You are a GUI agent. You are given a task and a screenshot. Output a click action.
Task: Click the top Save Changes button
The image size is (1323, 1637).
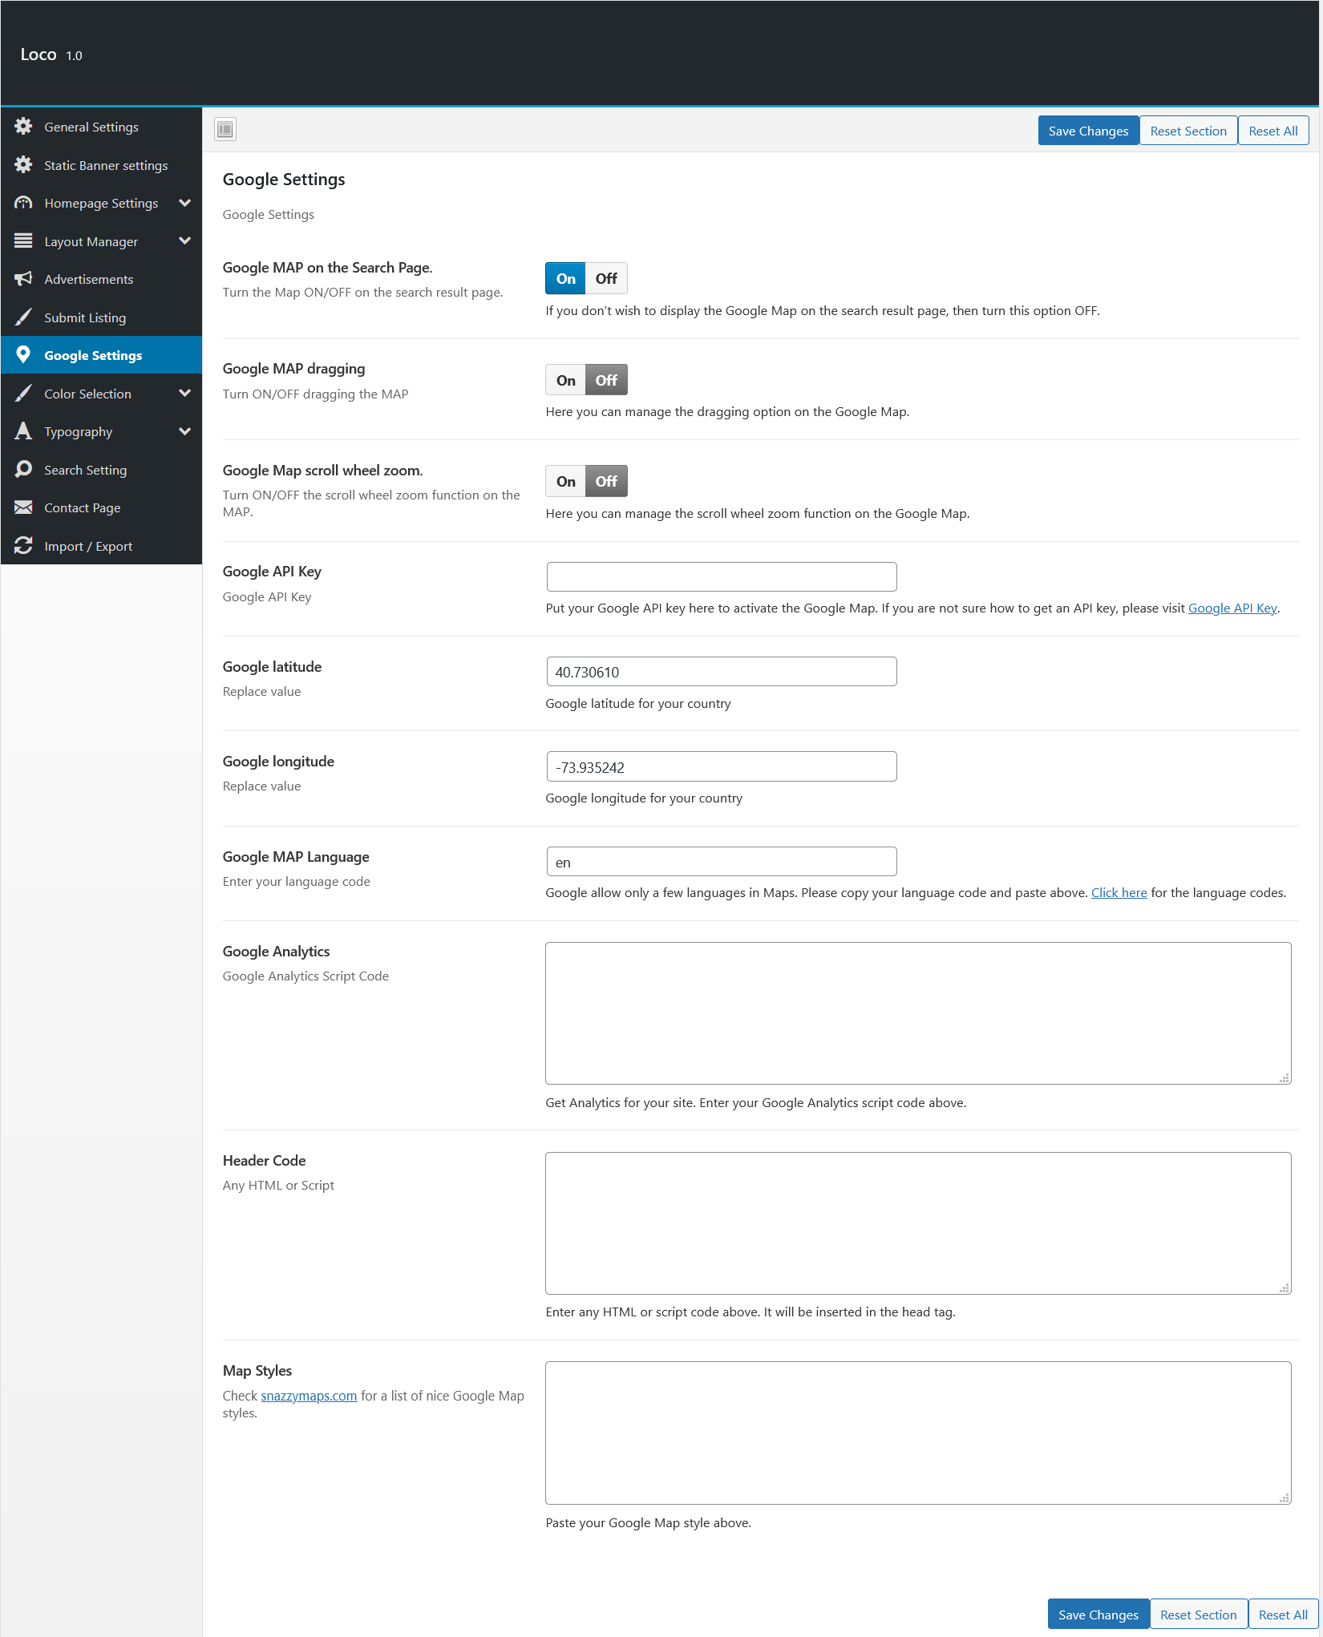click(x=1088, y=131)
